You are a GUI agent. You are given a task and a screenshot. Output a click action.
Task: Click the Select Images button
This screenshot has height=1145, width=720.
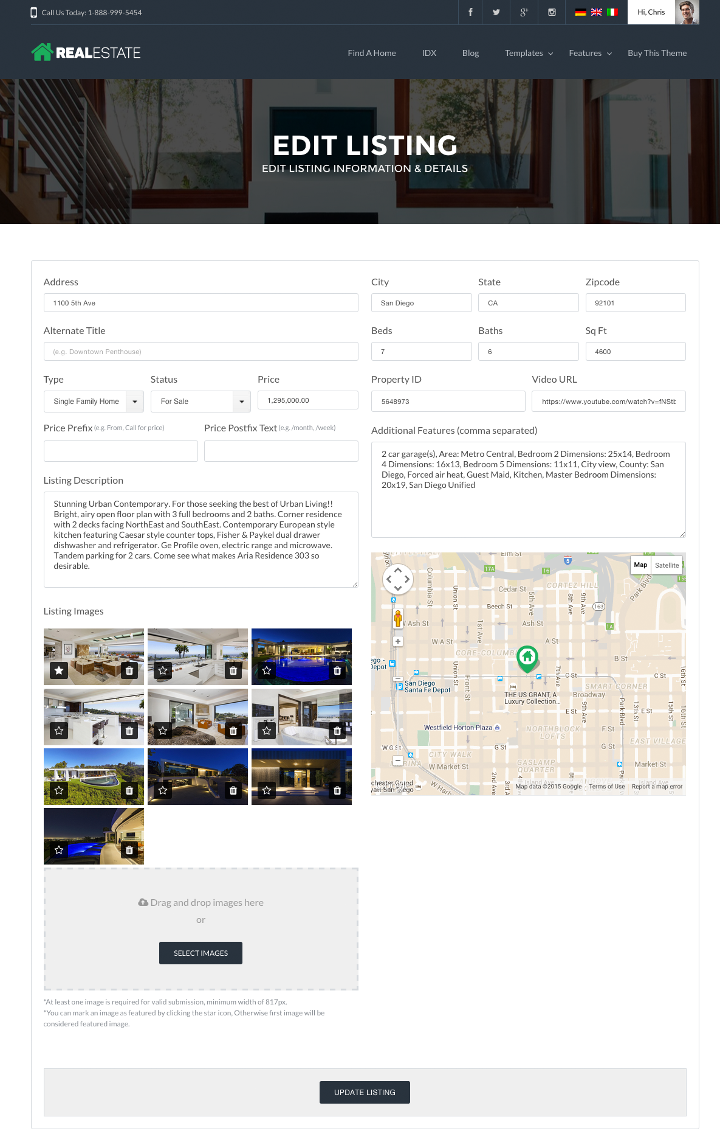(201, 953)
